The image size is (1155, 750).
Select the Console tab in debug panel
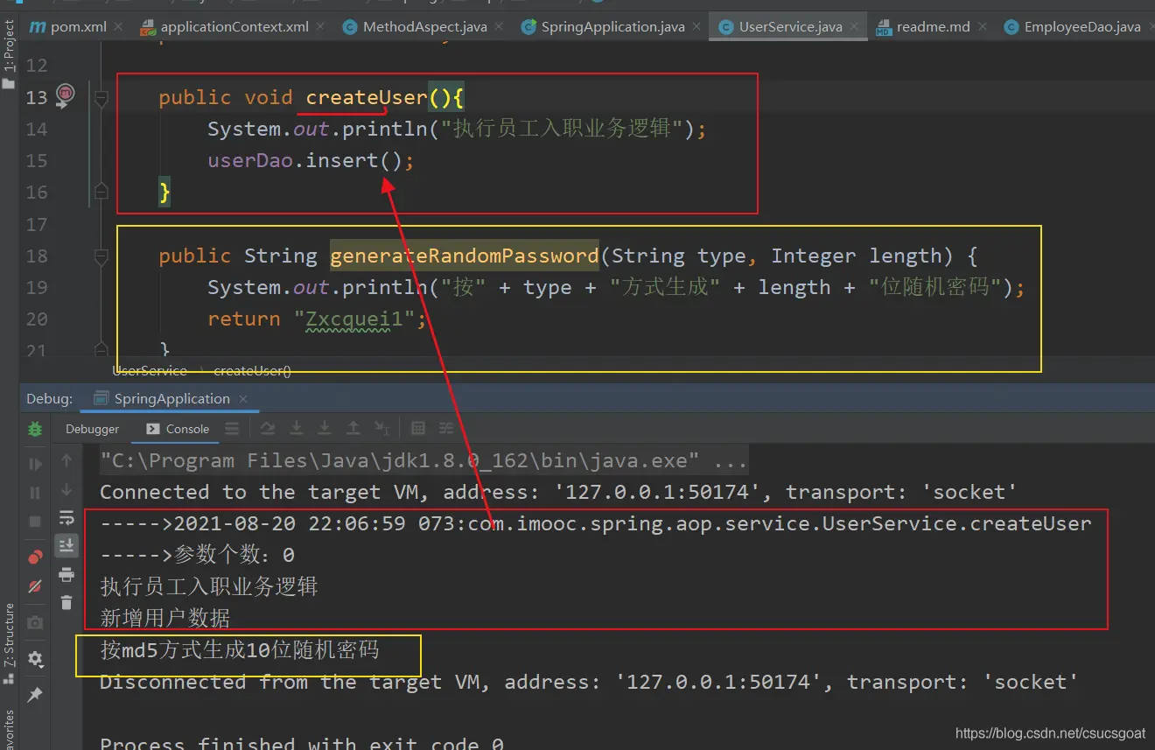178,429
